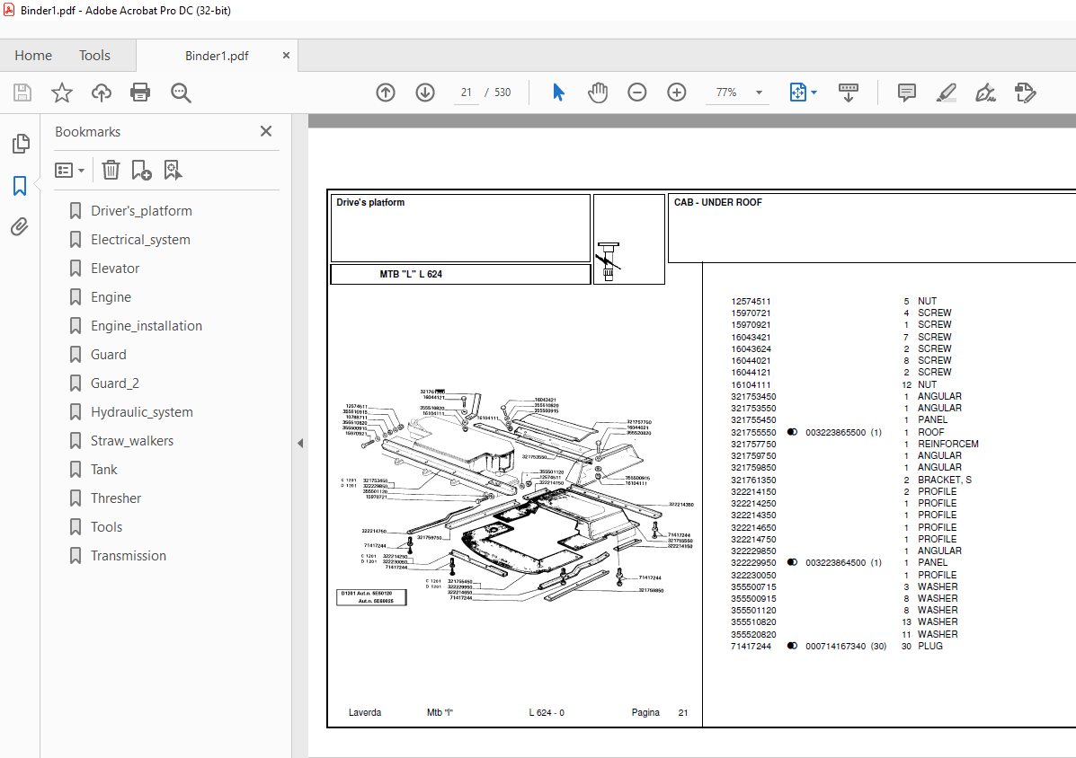Click the fit page view icon
Image resolution: width=1076 pixels, height=758 pixels.
(797, 93)
